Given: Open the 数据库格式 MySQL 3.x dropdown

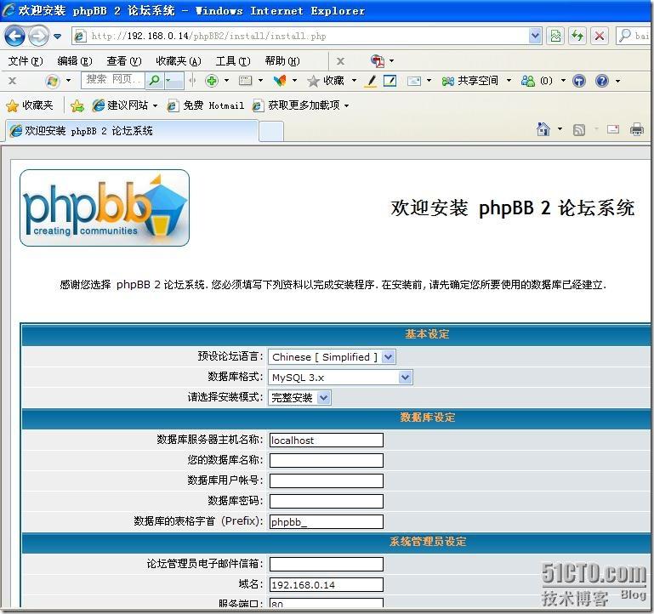Looking at the screenshot, I should click(x=340, y=378).
